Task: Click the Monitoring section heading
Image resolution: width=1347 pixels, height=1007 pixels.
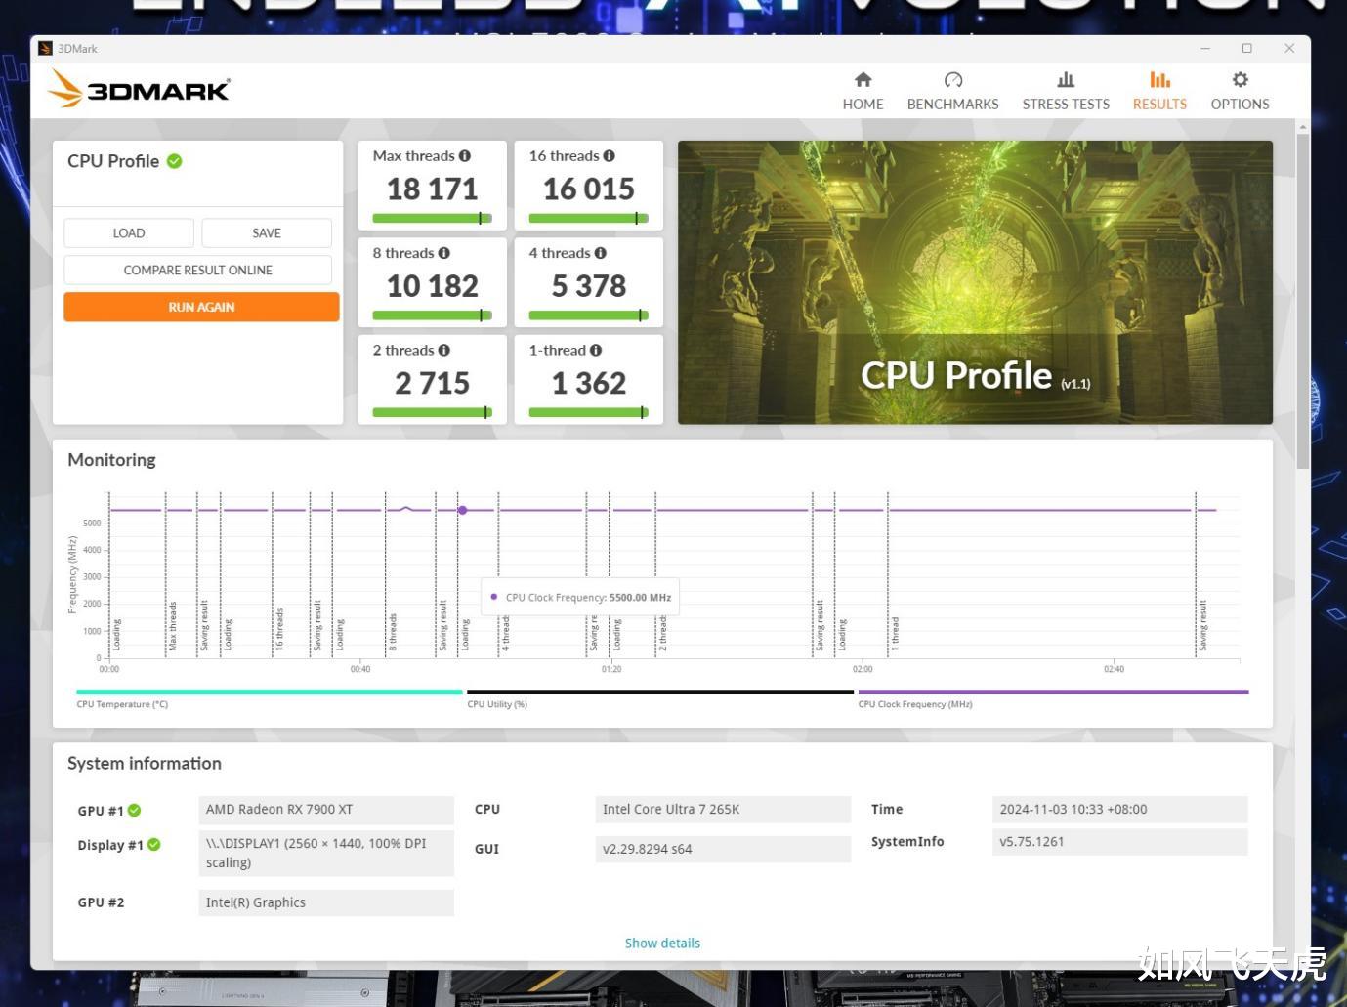Action: [x=111, y=460]
